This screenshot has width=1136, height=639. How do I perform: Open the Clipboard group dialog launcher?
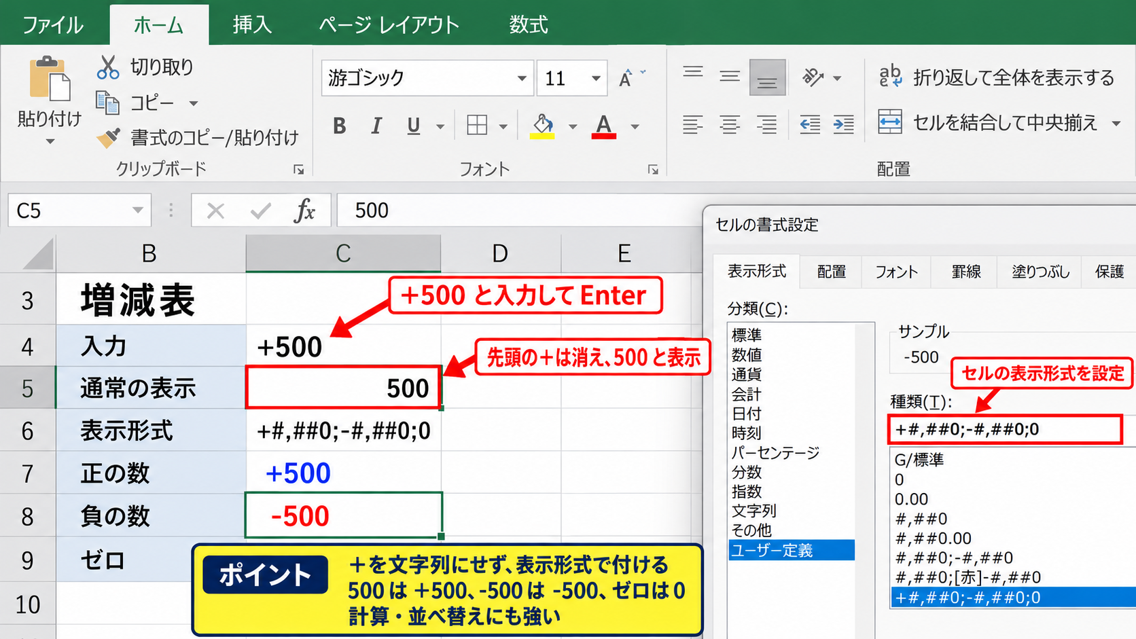298,170
